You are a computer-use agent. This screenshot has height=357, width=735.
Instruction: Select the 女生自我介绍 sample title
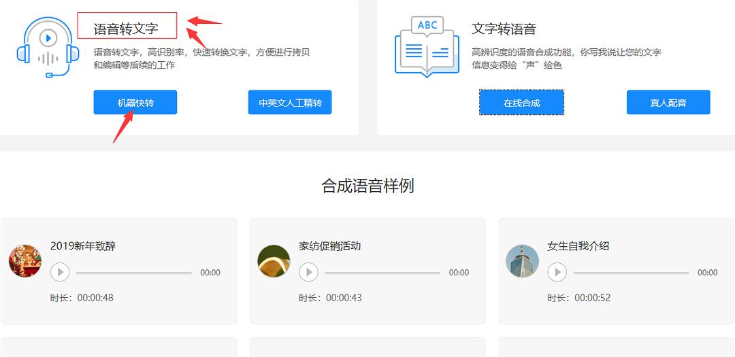coord(578,246)
